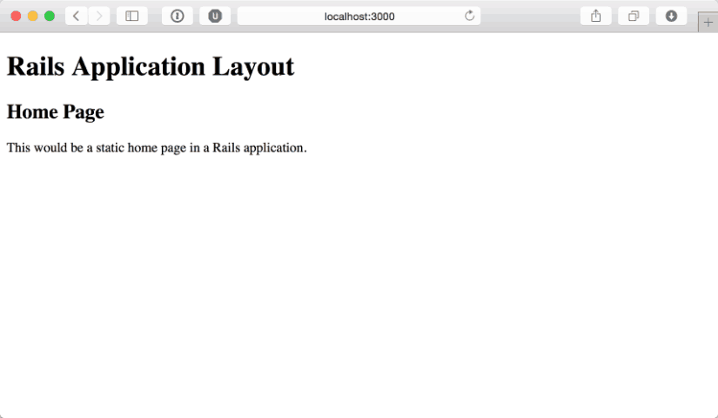This screenshot has height=418, width=718.
Task: Close the Safari window with red button
Action: pos(16,16)
